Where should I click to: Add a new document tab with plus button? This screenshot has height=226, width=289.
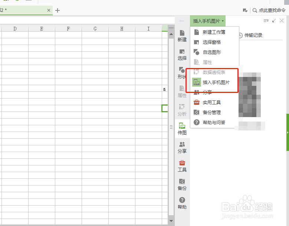[x=58, y=10]
